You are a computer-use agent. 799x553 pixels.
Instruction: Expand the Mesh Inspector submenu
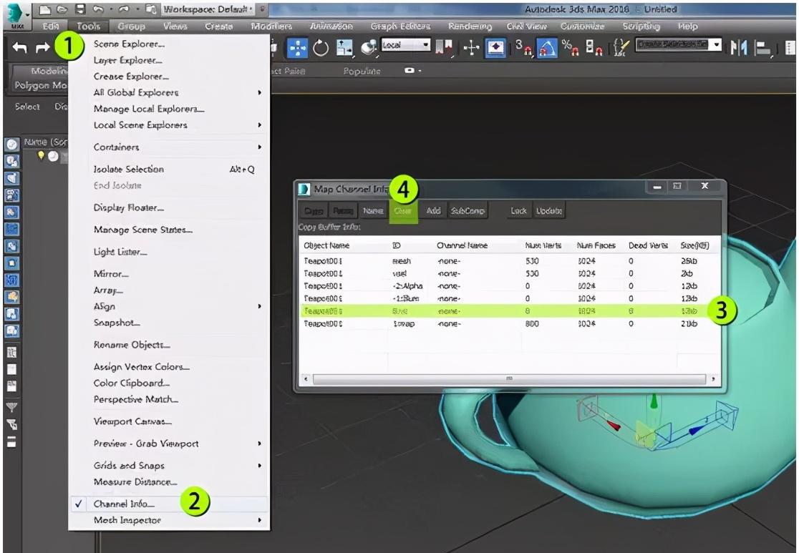(169, 520)
